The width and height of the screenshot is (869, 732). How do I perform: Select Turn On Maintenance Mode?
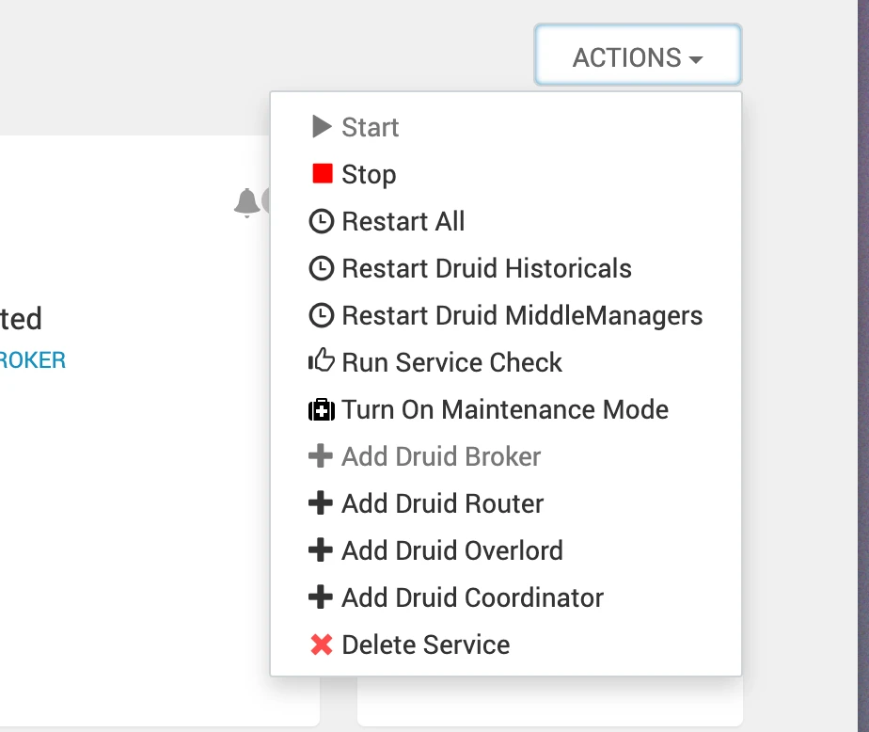click(x=505, y=409)
